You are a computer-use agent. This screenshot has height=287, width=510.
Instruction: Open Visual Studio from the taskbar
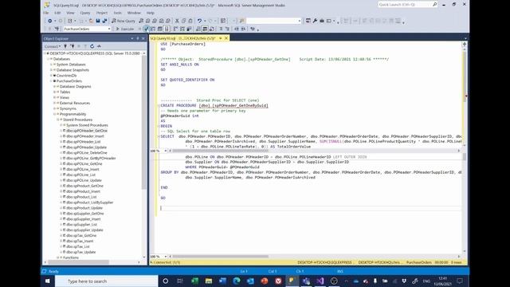click(320, 281)
